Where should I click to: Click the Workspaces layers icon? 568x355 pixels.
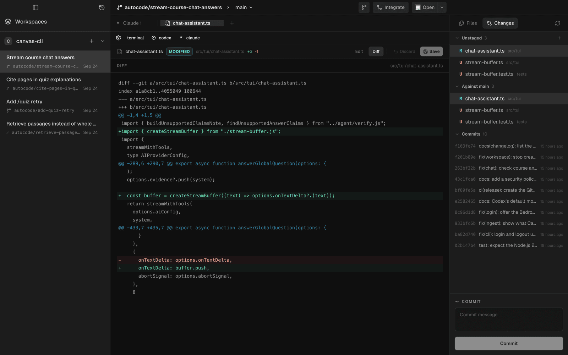8,22
